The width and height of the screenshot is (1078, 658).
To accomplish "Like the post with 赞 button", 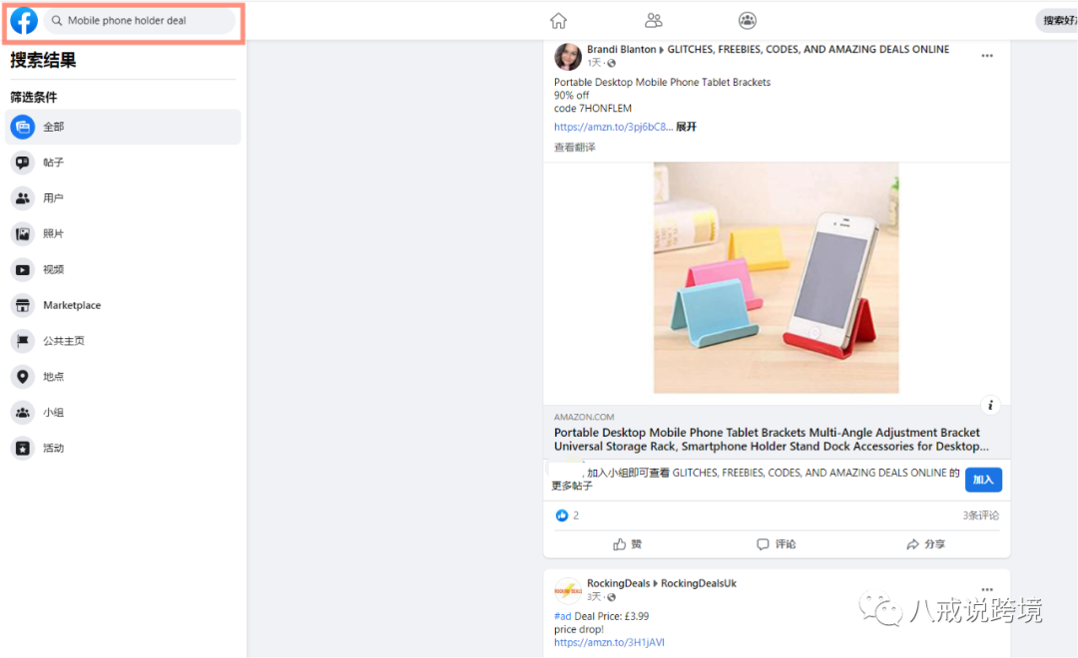I will click(627, 544).
